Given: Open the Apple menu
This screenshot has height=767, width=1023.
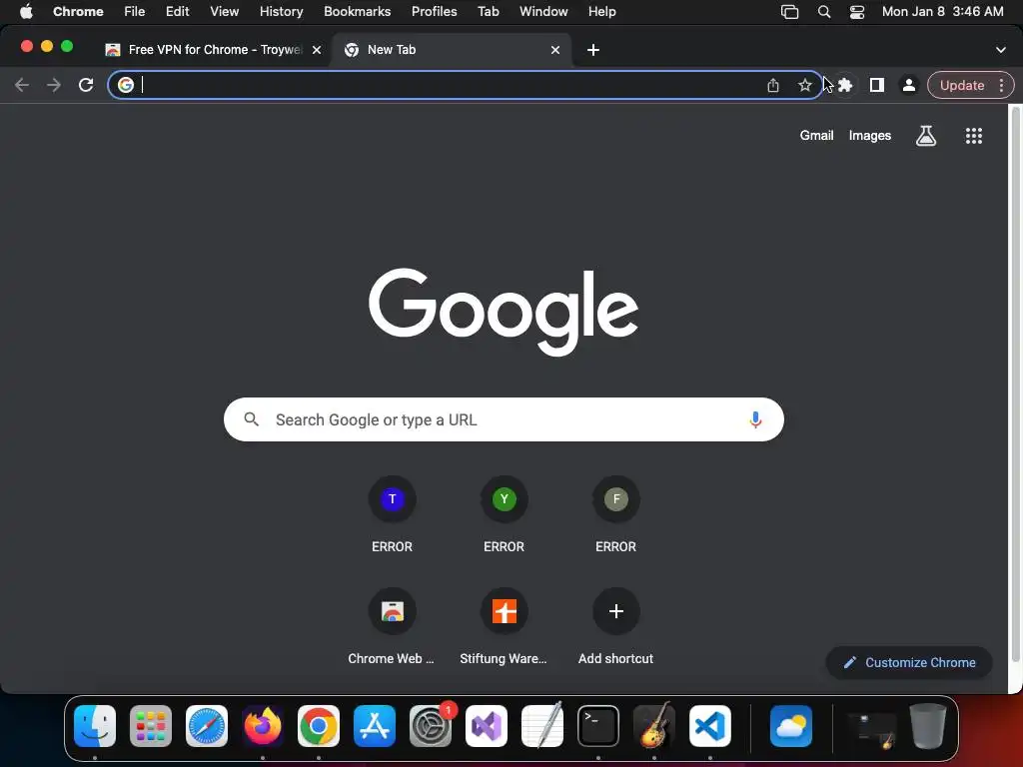Looking at the screenshot, I should 26,12.
